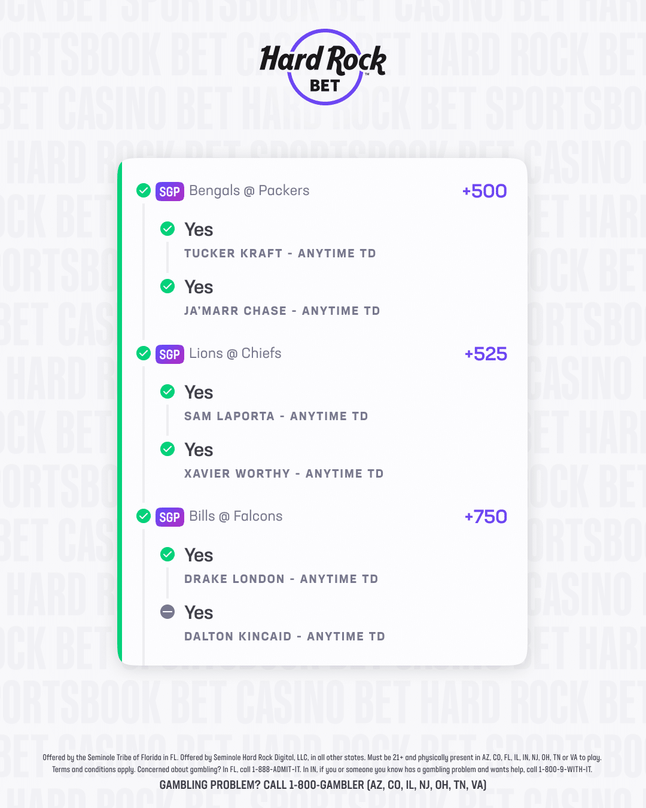Screen dimensions: 646x808
Task: Click the green checkmark for Lions @ Chiefs
Action: (144, 353)
